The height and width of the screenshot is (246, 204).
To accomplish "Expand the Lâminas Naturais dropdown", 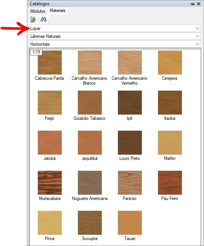I will click(x=115, y=36).
